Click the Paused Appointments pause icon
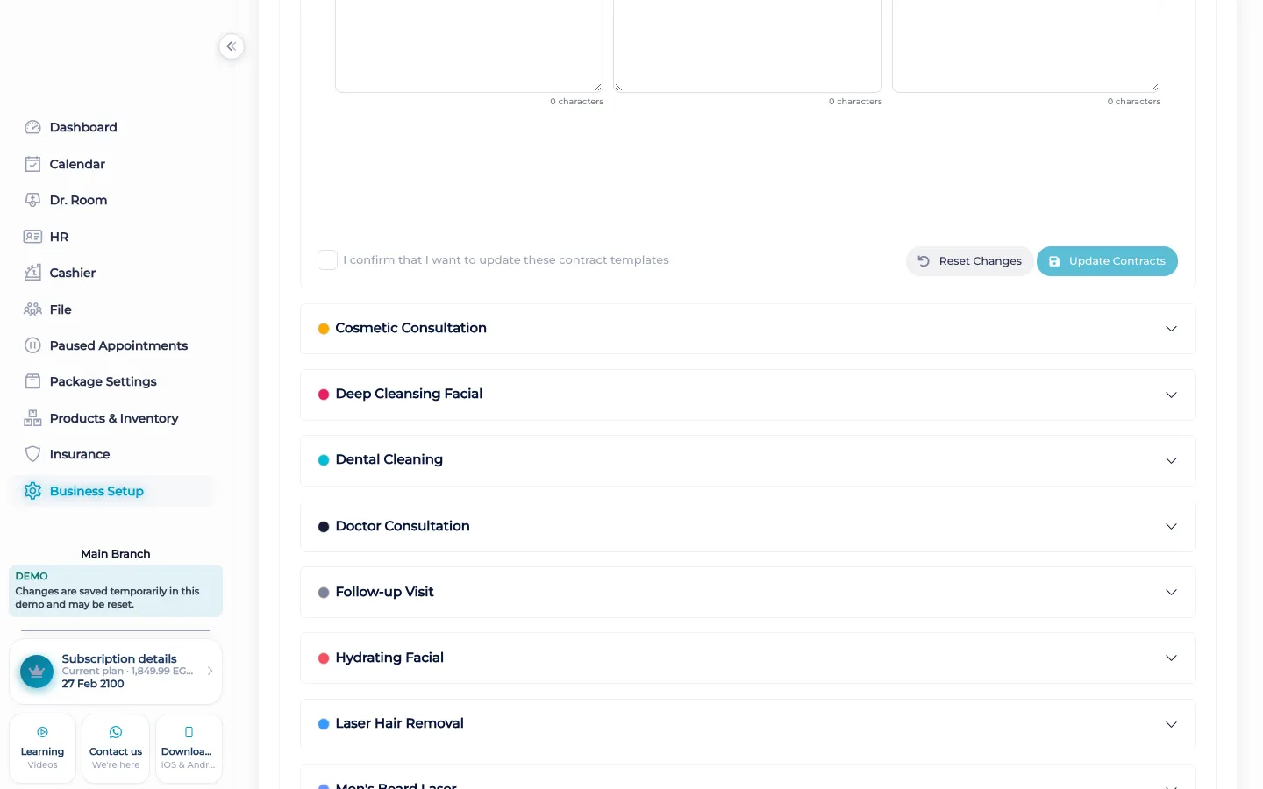Screen dimensions: 1263x789 pos(32,345)
